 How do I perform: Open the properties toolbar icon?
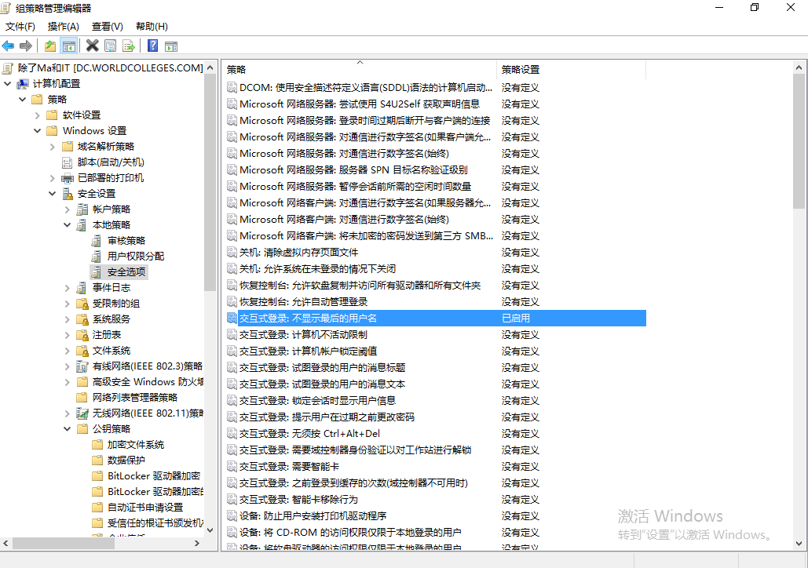(110, 46)
